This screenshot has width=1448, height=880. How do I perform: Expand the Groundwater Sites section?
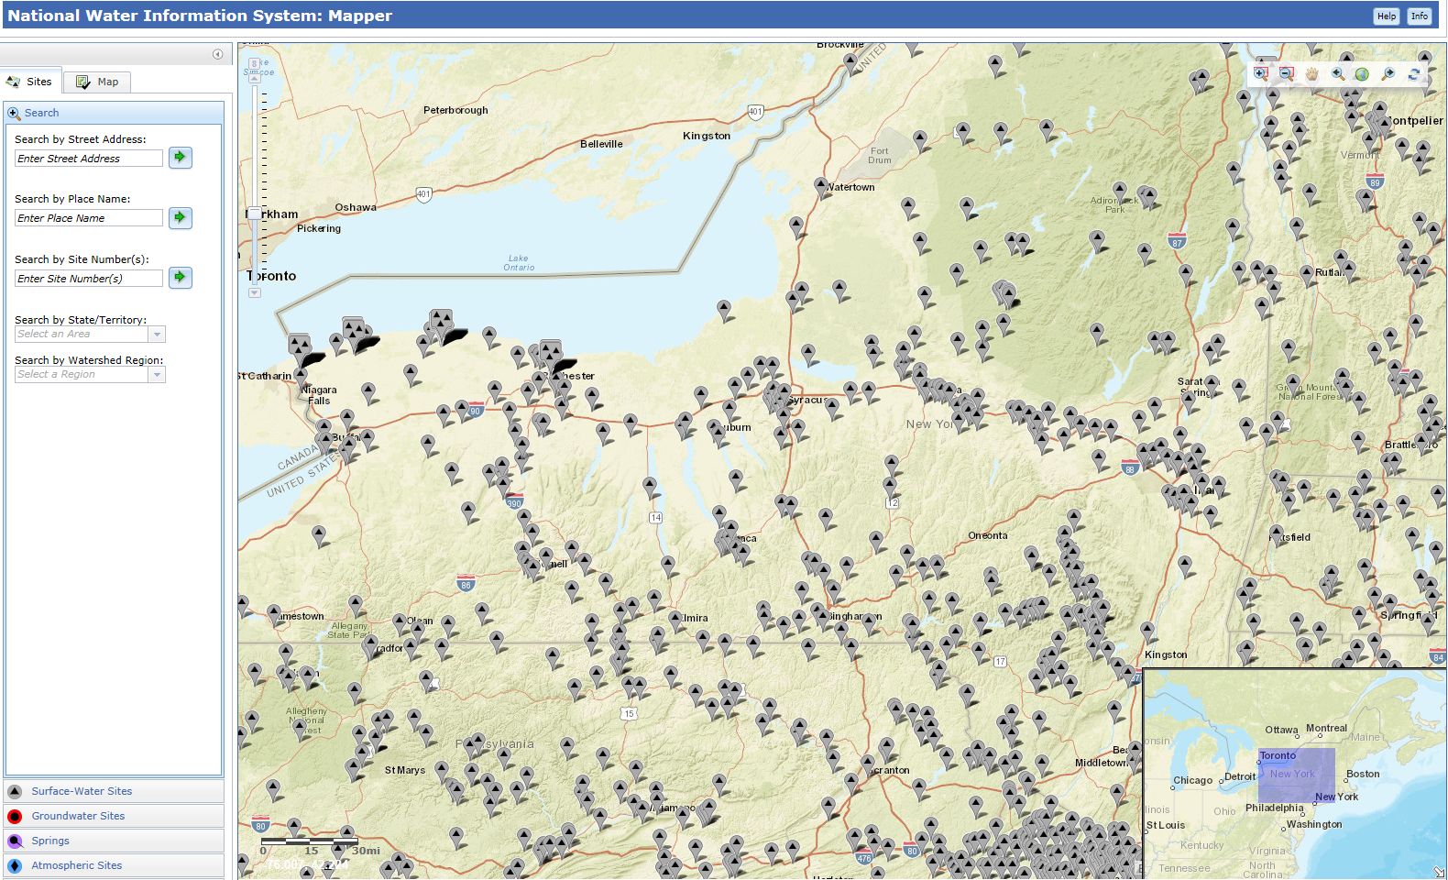78,816
